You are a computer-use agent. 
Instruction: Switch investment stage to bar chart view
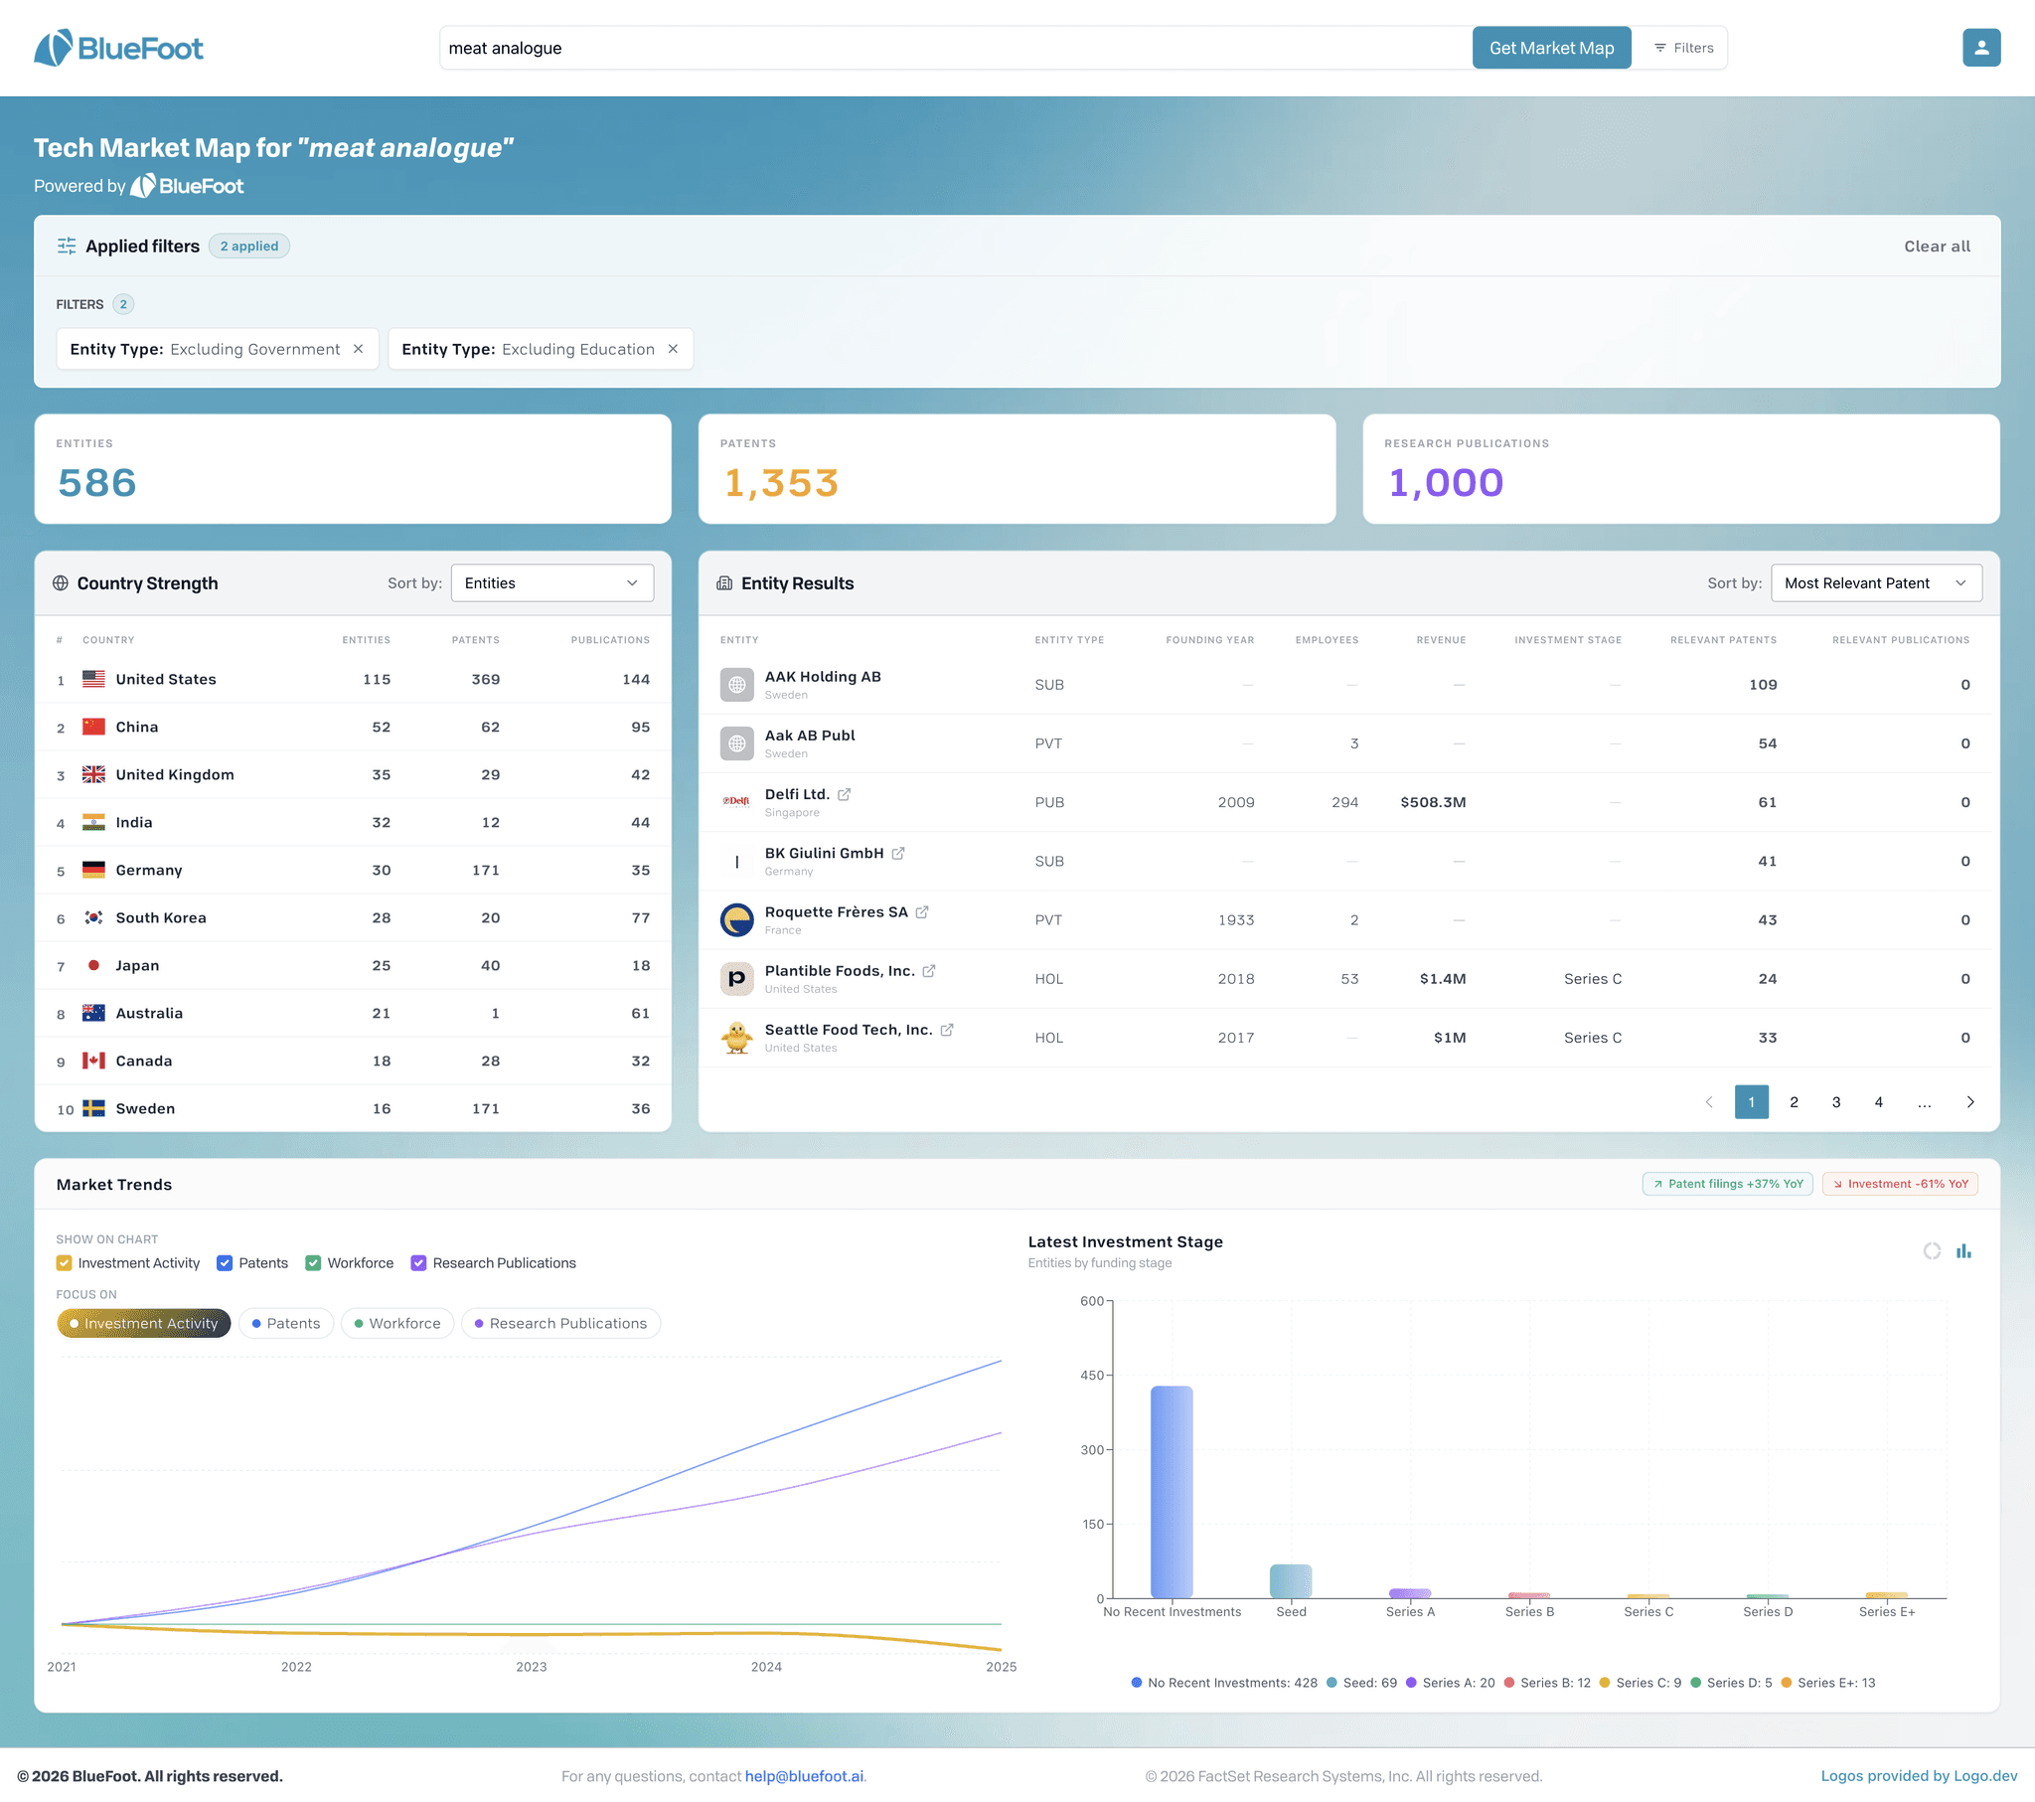pos(1963,1250)
